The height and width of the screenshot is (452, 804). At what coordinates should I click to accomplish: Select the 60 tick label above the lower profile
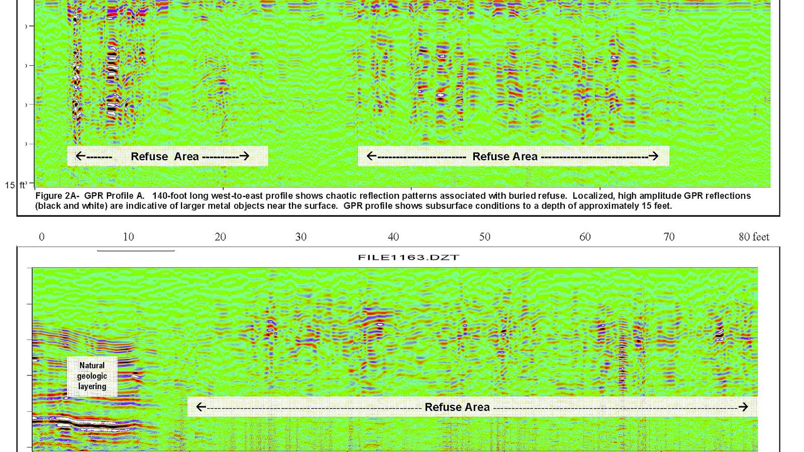tap(585, 237)
